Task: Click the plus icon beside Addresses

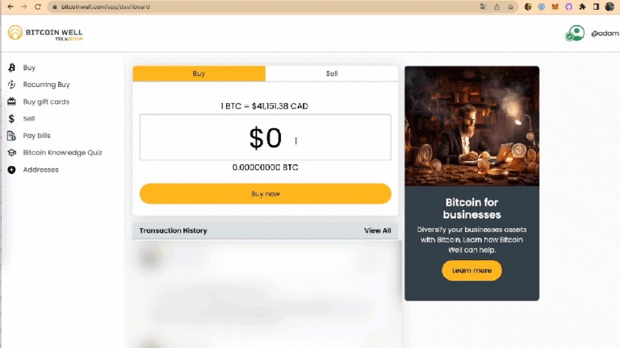Action: (11, 170)
